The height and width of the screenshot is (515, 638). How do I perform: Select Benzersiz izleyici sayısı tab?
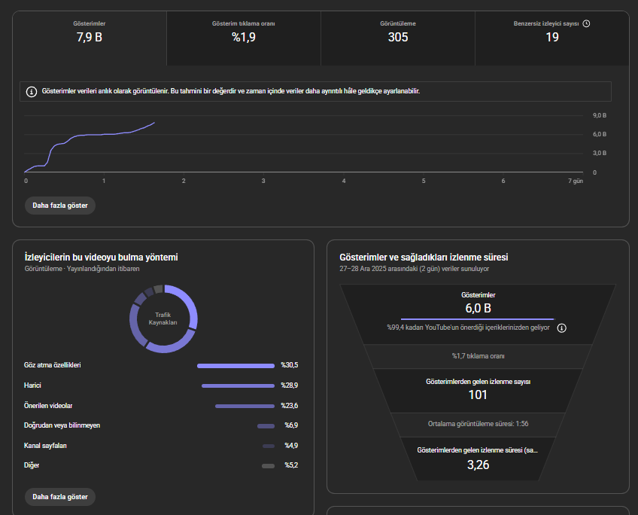coord(552,38)
